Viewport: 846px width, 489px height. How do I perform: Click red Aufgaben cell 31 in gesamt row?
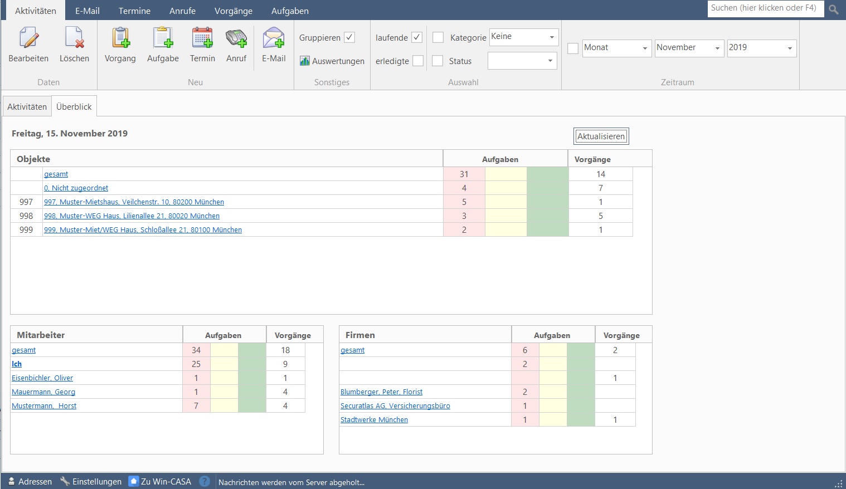(464, 174)
